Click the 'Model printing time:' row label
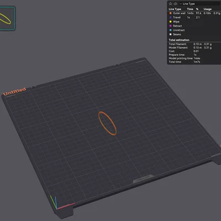This screenshot has width=221, height=221. pyautogui.click(x=181, y=58)
